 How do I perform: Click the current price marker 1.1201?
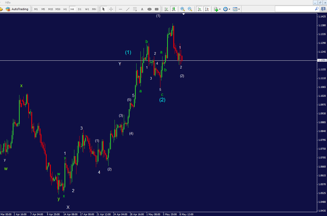(322, 60)
